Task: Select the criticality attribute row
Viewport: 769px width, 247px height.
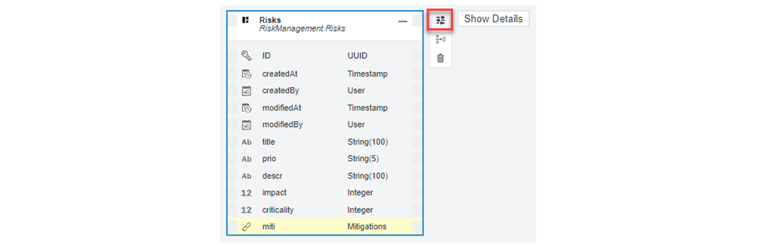Action: 325,210
